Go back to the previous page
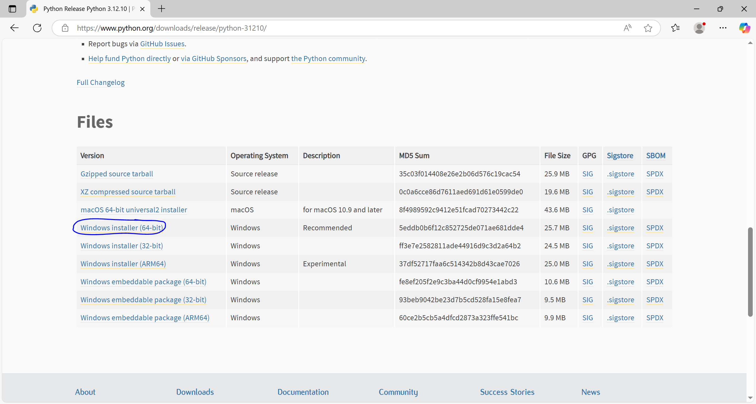 coord(14,28)
